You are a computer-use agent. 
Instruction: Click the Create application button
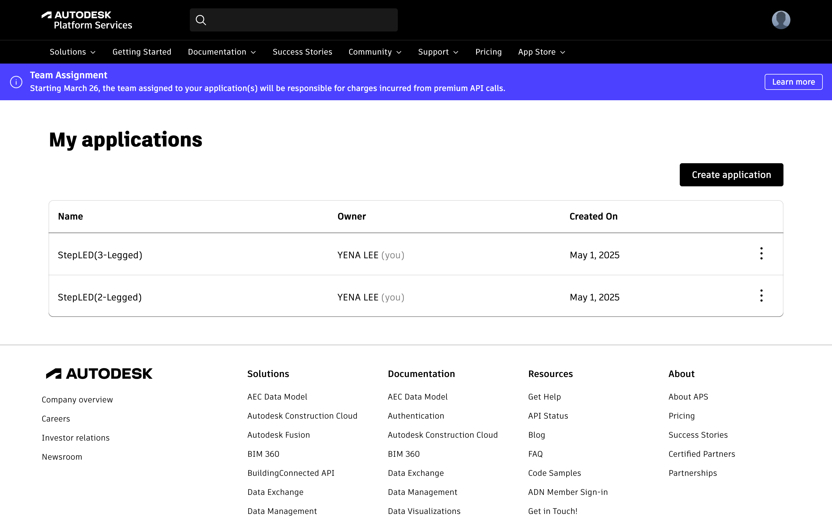tap(731, 175)
